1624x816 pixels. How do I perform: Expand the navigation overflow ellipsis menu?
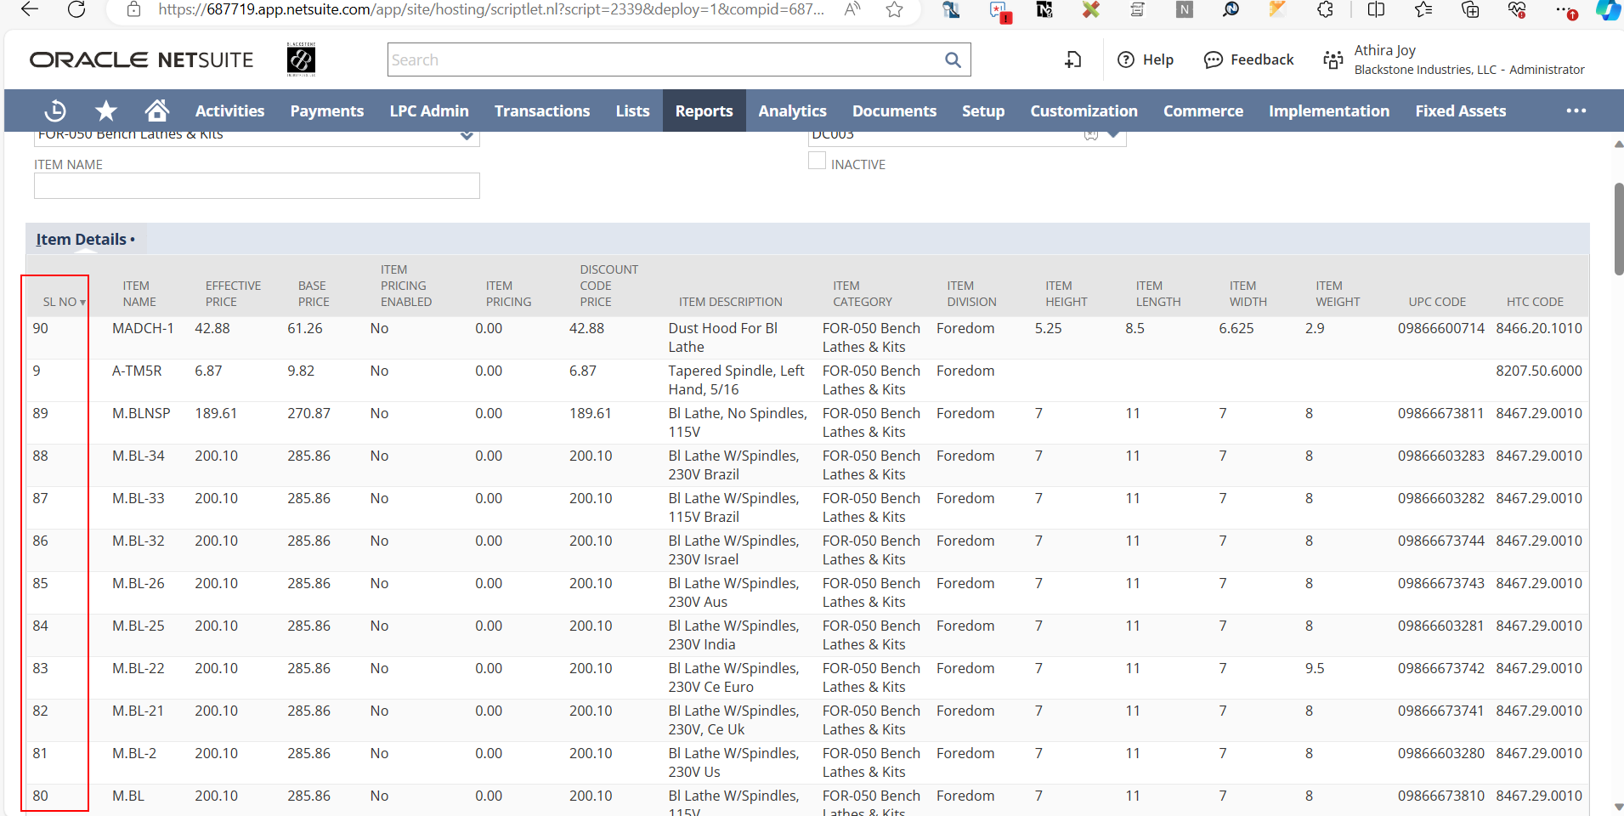[1576, 110]
